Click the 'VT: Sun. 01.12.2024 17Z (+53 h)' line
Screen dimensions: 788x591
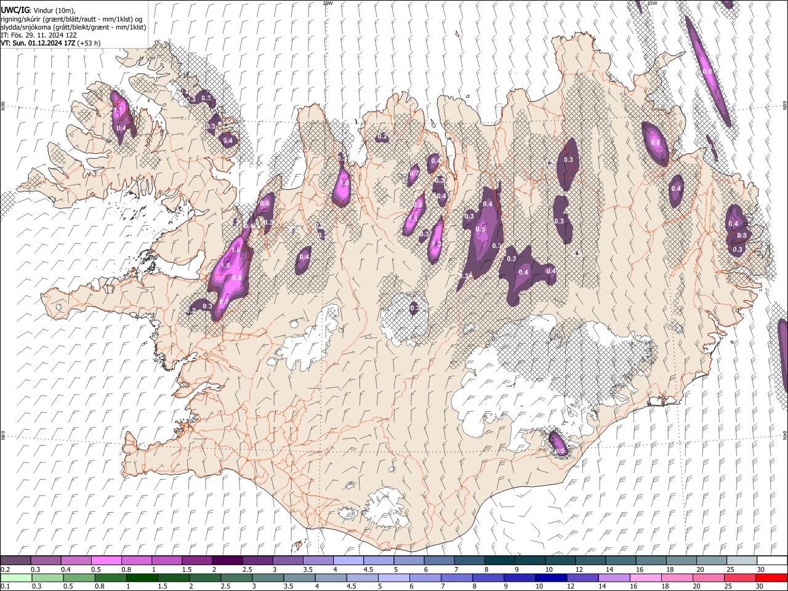(50, 43)
